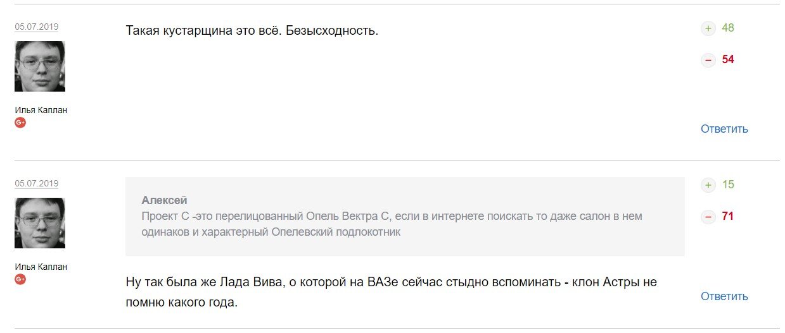The width and height of the screenshot is (785, 333).
Task: Open the 05.07.2019 date link of the Лада Вива comment
Action: click(x=37, y=184)
